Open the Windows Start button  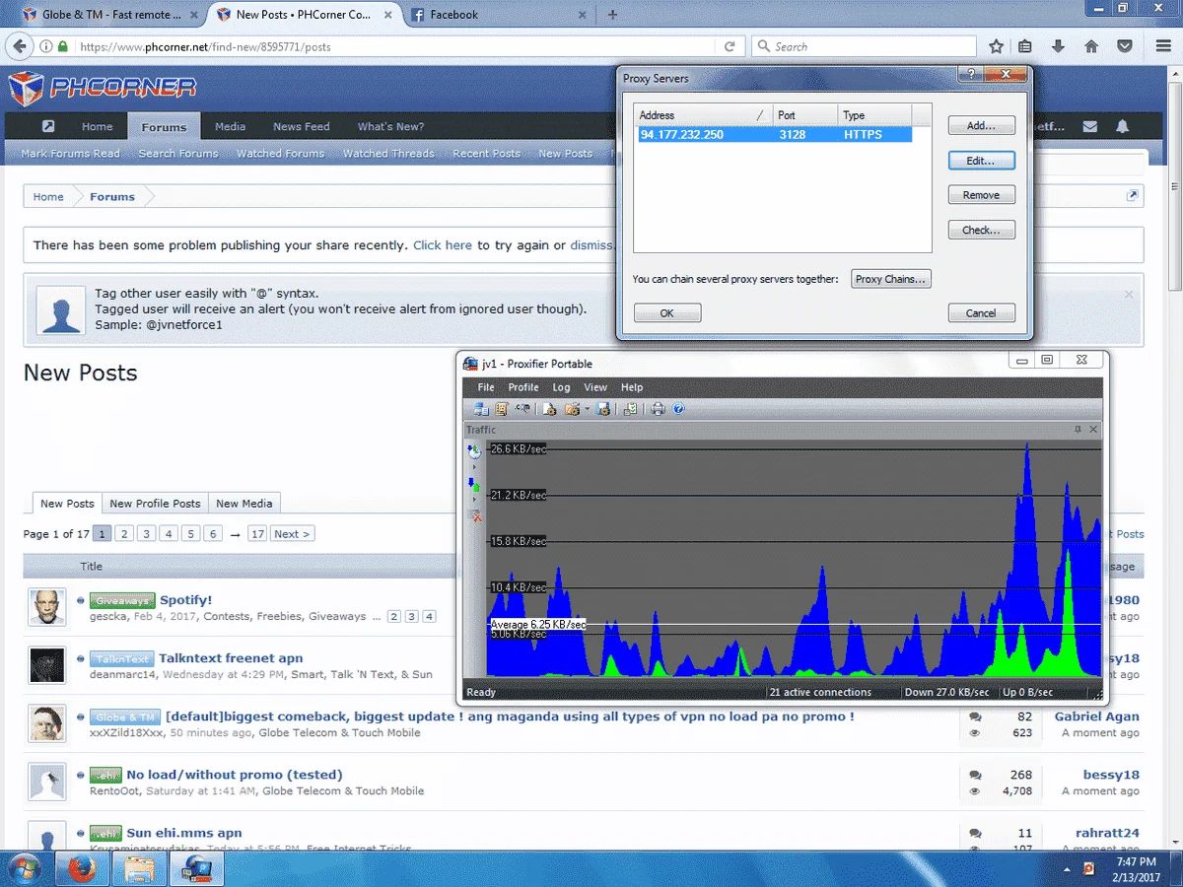(23, 868)
